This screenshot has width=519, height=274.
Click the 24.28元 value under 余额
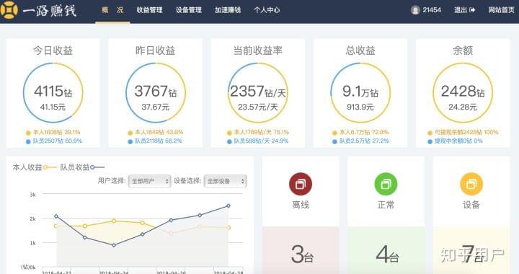[x=463, y=107]
